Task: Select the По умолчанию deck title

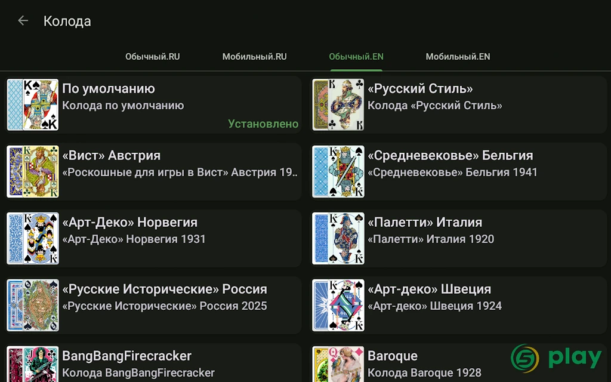Action: 109,89
